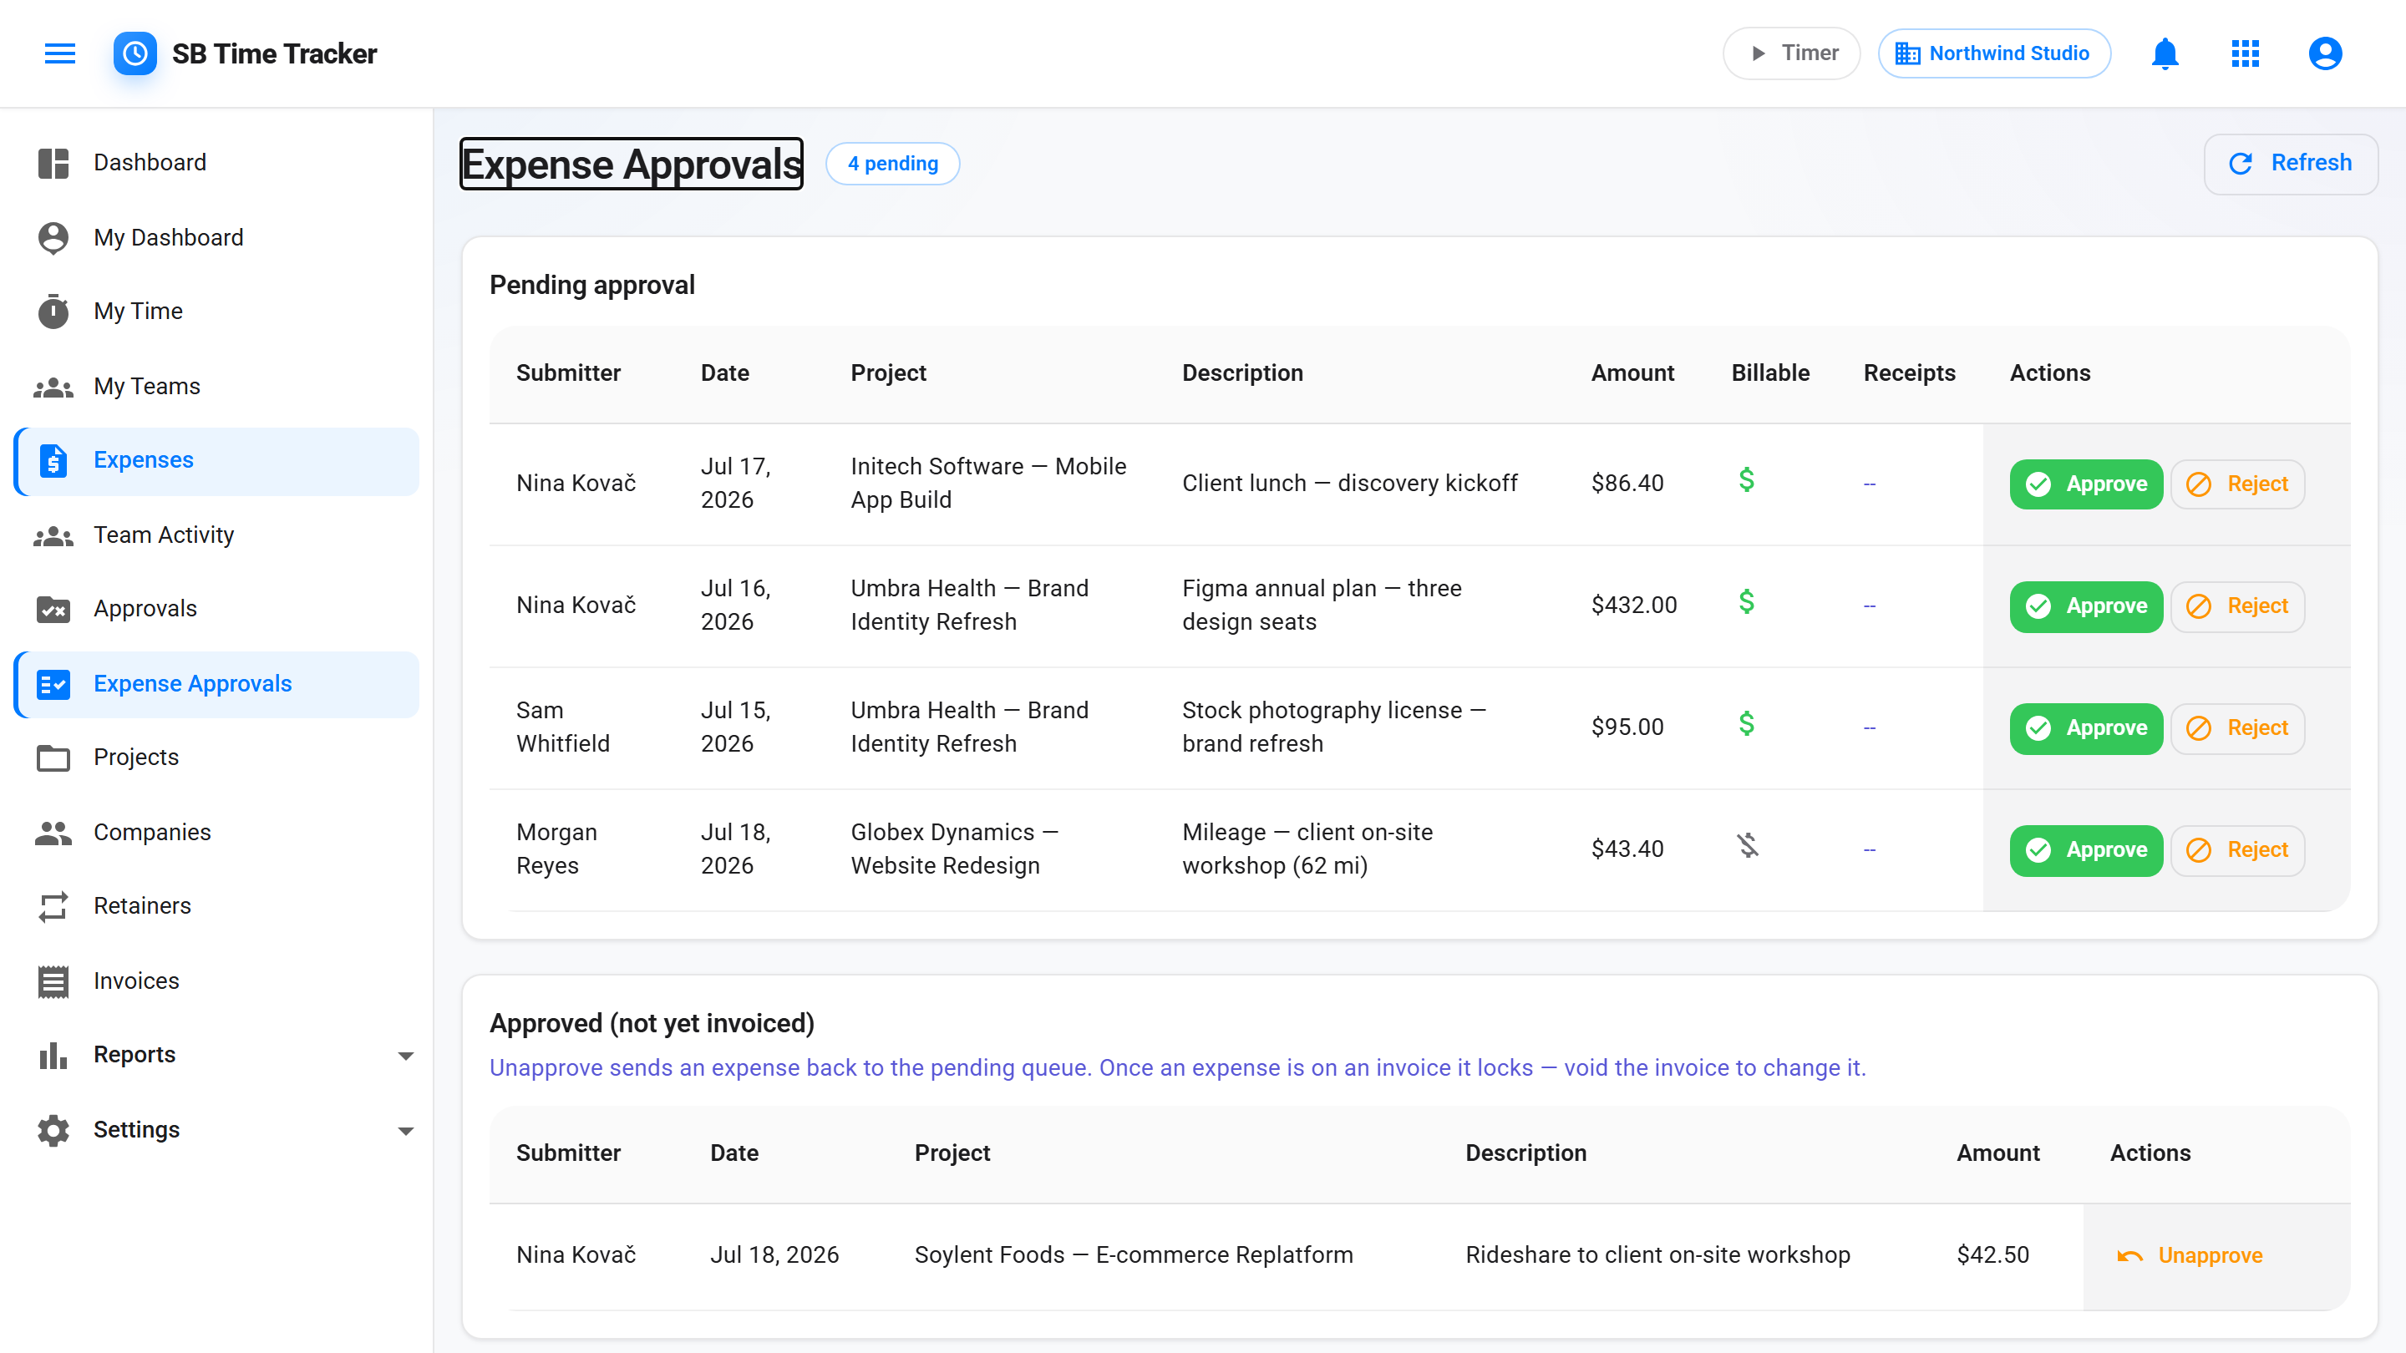Click the Retainers repeat icon
The image size is (2406, 1353).
click(x=53, y=905)
